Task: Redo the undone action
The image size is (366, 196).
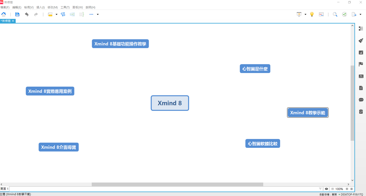Action: 36,14
